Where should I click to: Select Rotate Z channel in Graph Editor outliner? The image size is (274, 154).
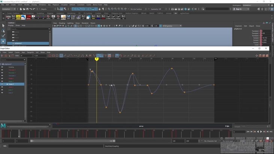tap(11, 84)
